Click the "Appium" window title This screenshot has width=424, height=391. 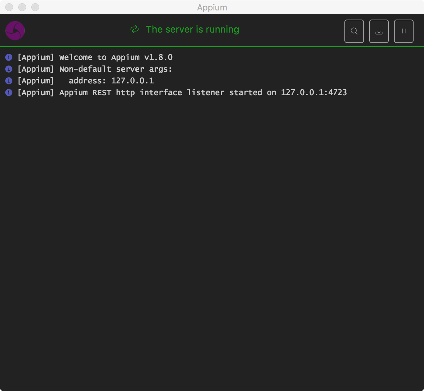[x=212, y=7]
